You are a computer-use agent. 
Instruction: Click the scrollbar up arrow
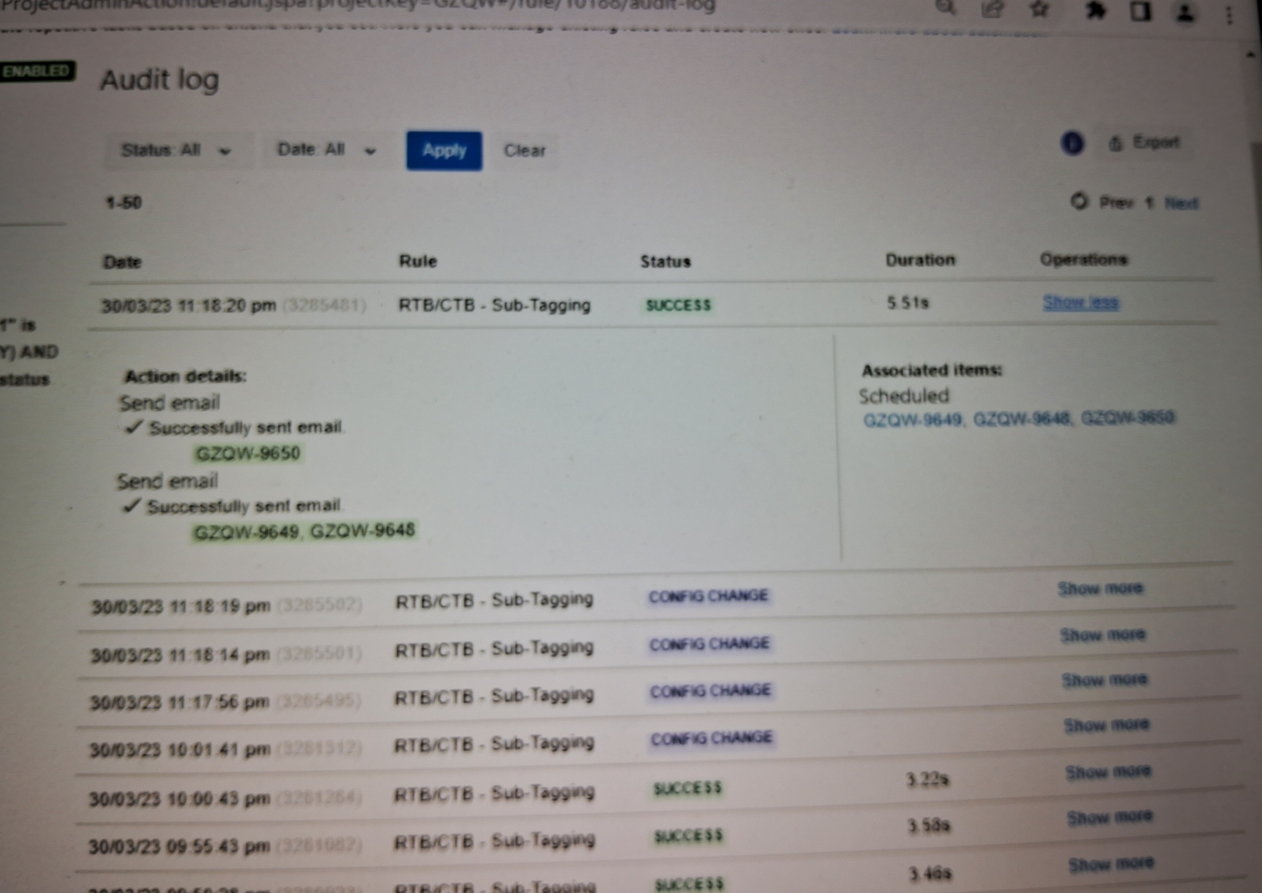click(x=1250, y=54)
